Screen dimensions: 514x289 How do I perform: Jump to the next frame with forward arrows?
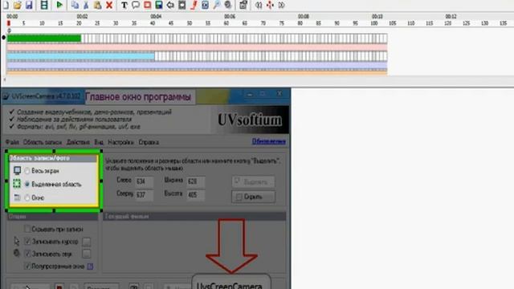click(281, 5)
